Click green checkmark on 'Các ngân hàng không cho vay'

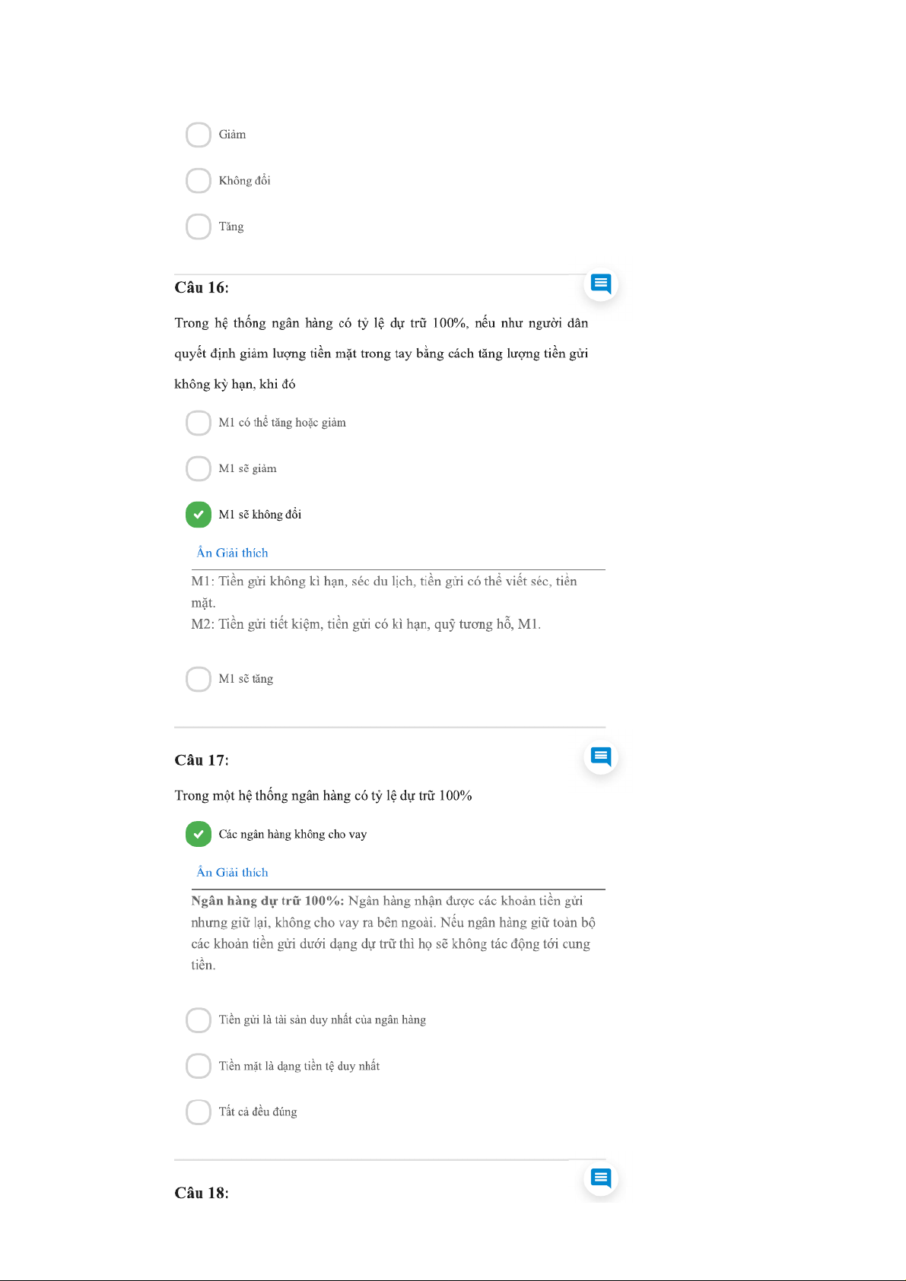pos(199,834)
